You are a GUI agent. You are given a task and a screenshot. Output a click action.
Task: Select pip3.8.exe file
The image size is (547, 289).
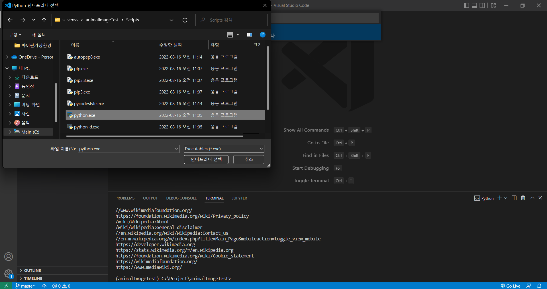(165, 80)
